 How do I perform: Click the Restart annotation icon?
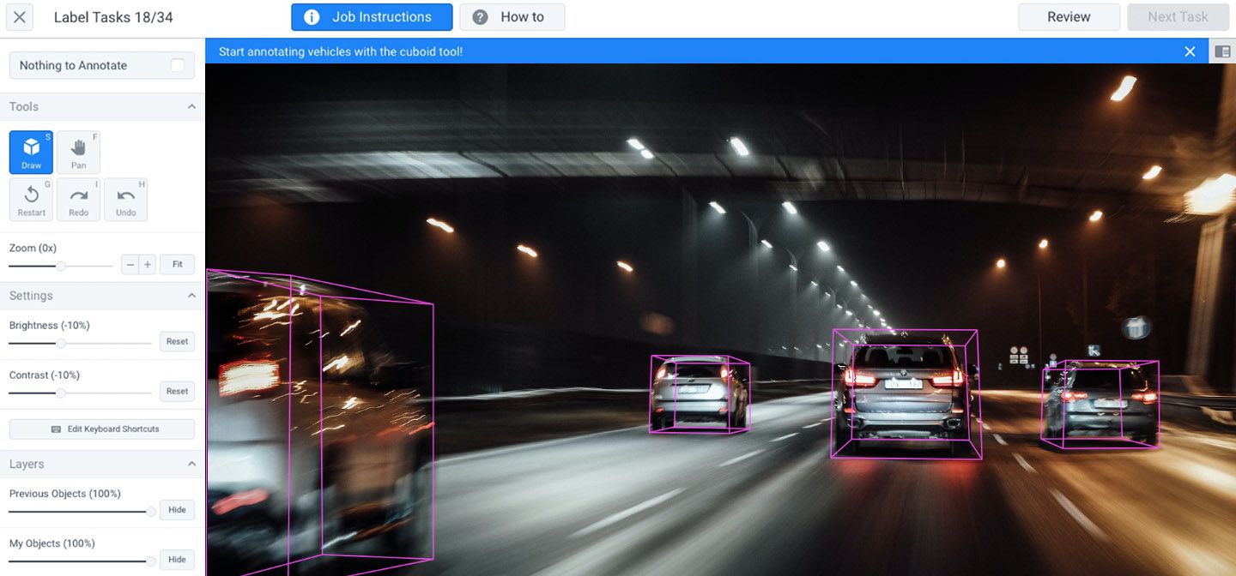tap(31, 199)
